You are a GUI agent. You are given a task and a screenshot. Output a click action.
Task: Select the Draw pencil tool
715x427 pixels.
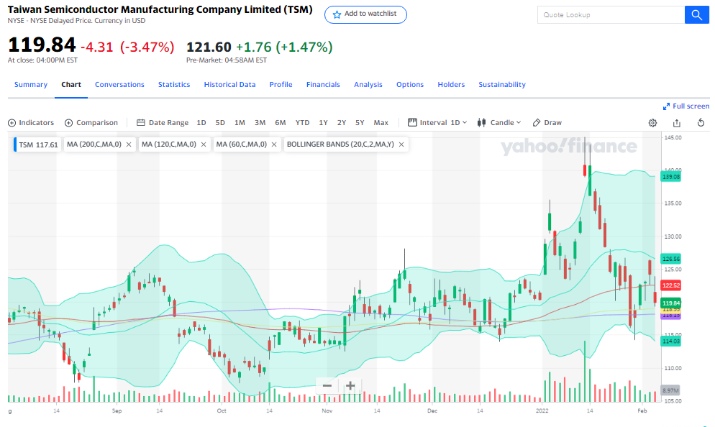click(547, 123)
